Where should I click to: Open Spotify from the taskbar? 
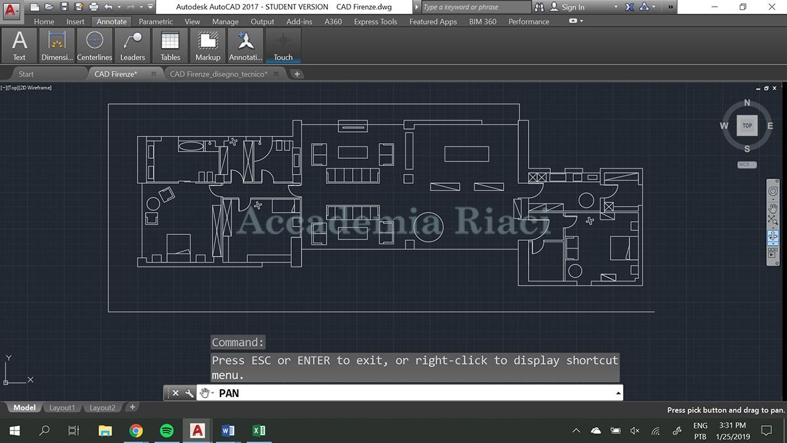pos(167,431)
